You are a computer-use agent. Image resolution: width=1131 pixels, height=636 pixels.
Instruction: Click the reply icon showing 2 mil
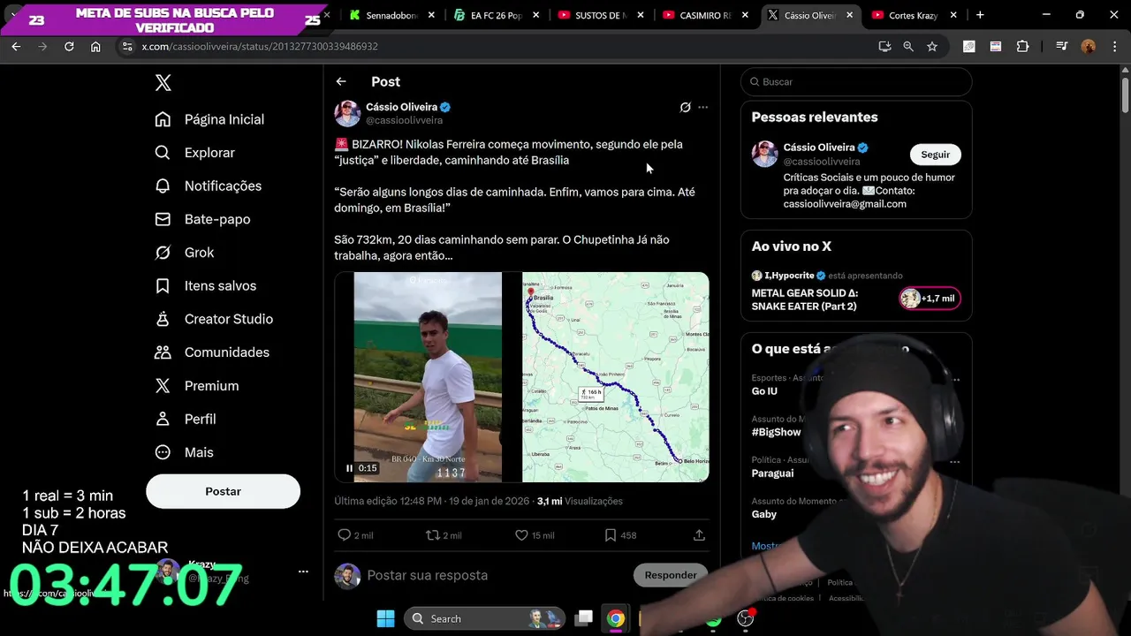pyautogui.click(x=345, y=535)
